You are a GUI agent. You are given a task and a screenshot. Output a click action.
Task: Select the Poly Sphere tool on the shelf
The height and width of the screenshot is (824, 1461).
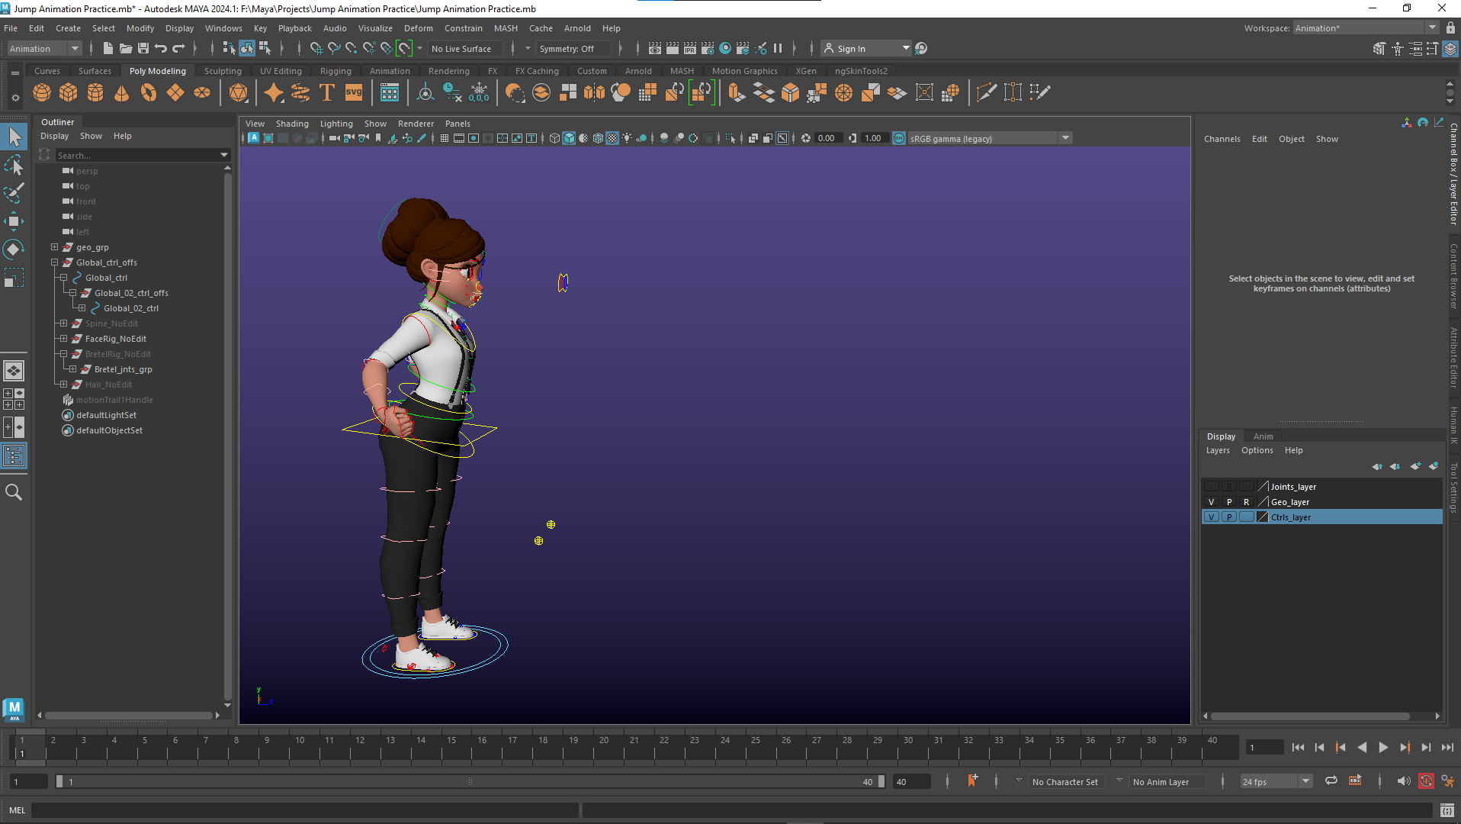tap(42, 92)
